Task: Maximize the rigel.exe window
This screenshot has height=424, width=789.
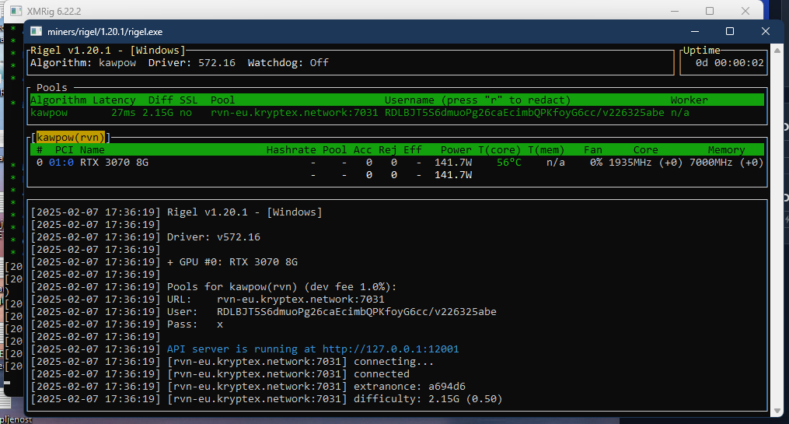Action: click(x=730, y=31)
